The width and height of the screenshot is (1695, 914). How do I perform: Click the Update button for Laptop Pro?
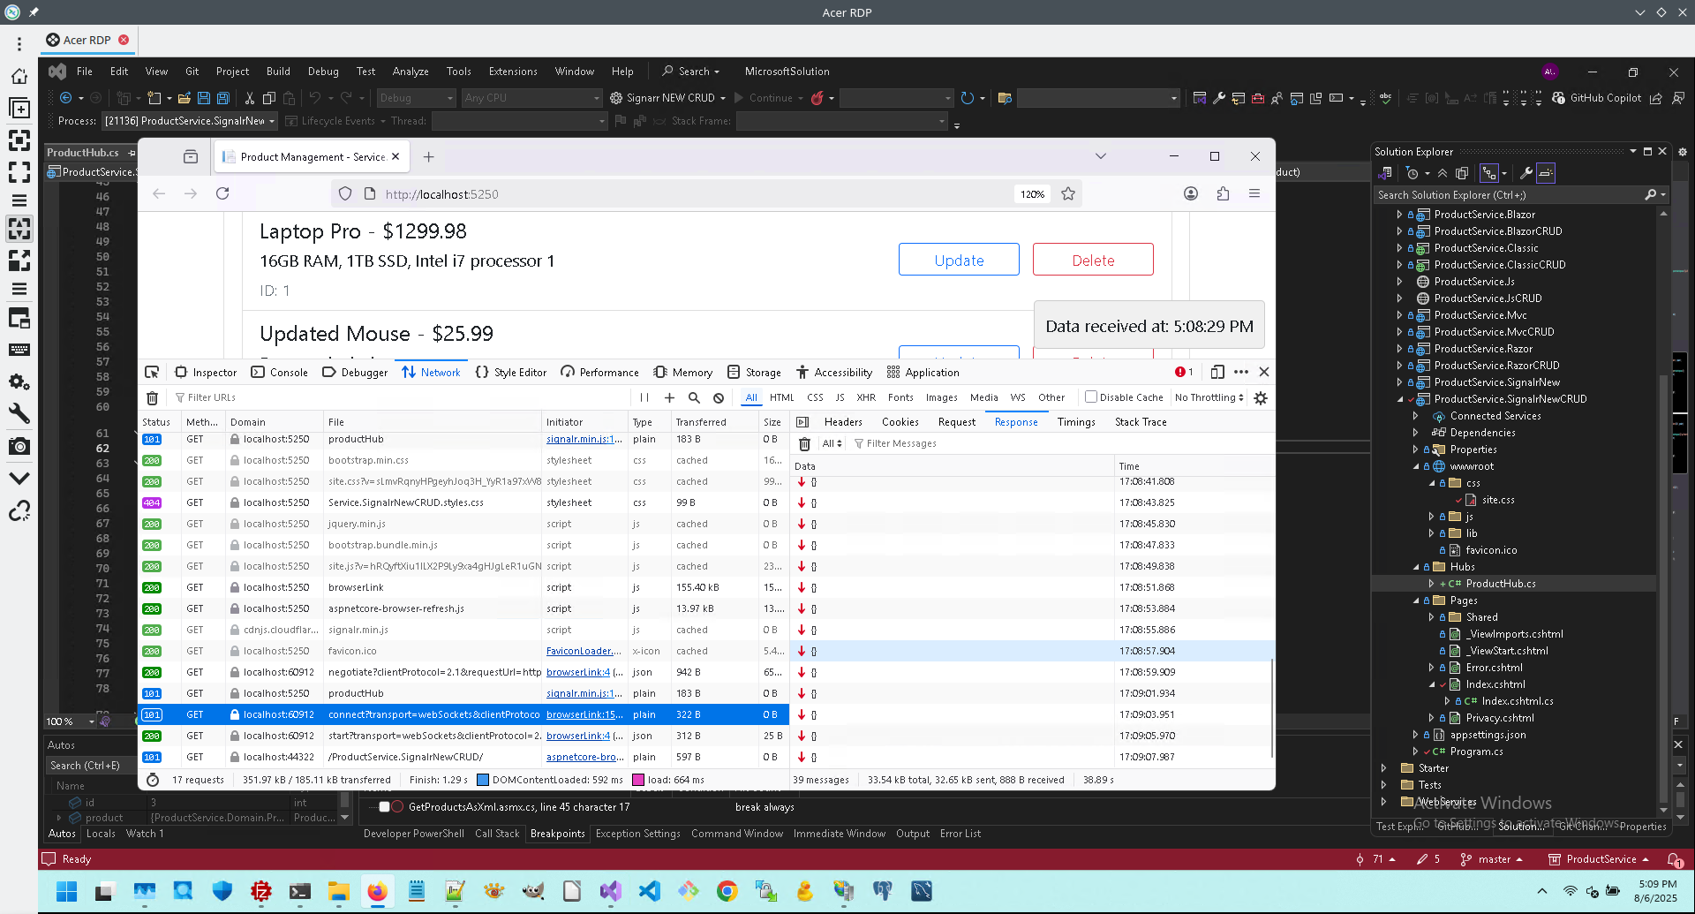(x=959, y=260)
